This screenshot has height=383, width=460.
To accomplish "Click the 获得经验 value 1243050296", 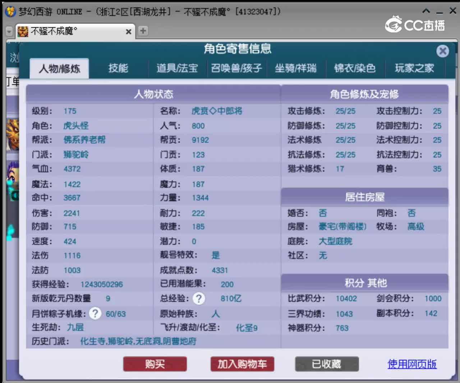I will click(x=102, y=284).
